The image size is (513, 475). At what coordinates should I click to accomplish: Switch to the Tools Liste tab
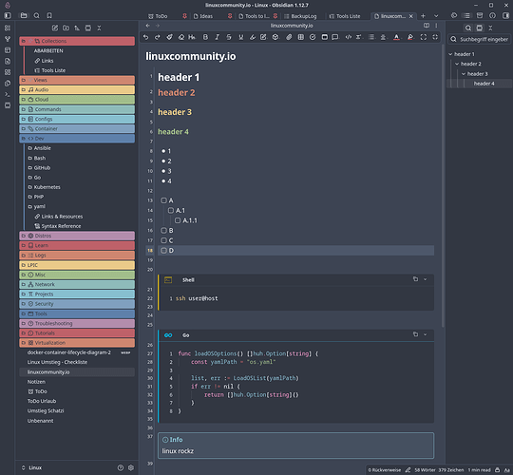pos(348,16)
